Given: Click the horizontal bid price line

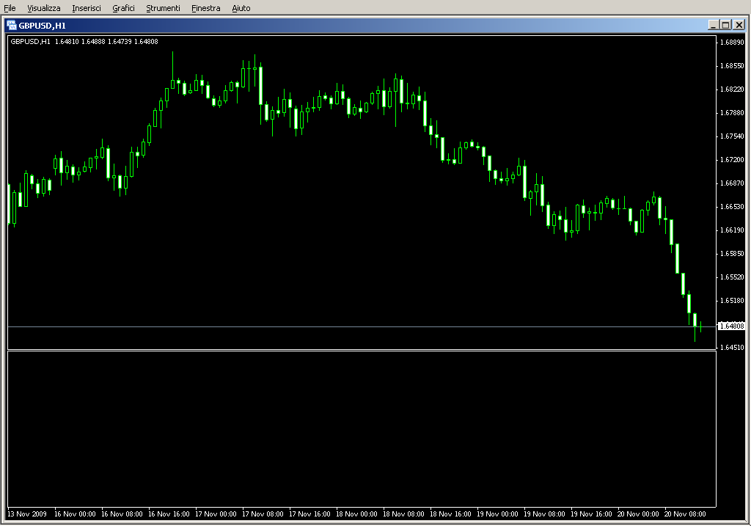Looking at the screenshot, I should [362, 326].
